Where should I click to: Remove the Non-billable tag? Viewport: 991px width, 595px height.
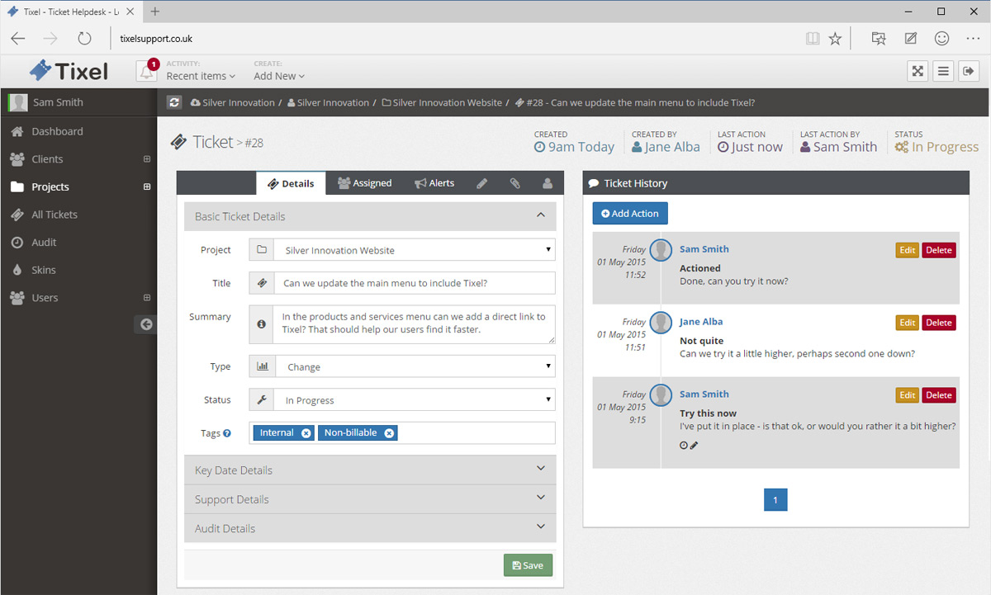(x=389, y=433)
